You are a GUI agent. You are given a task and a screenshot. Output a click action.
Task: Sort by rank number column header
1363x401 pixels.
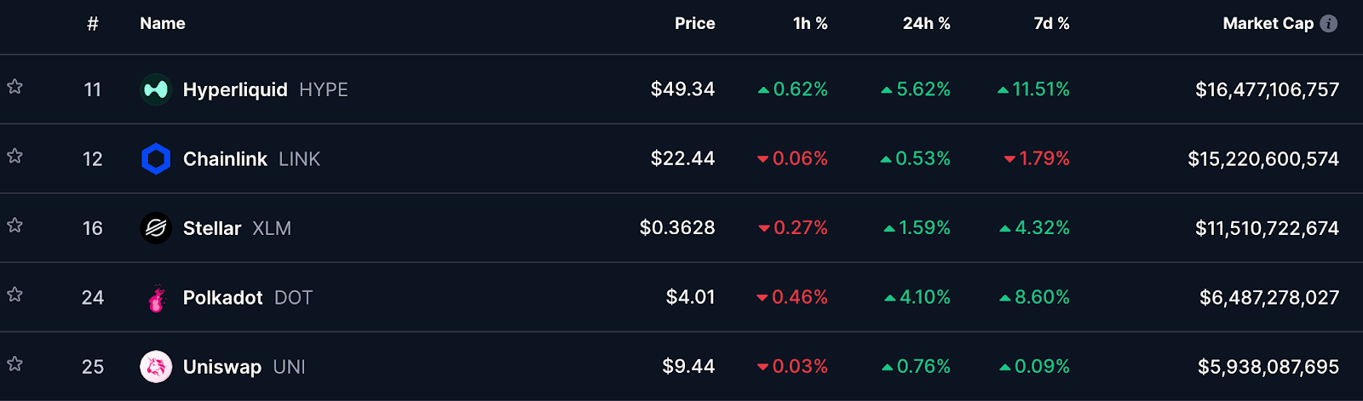[93, 24]
